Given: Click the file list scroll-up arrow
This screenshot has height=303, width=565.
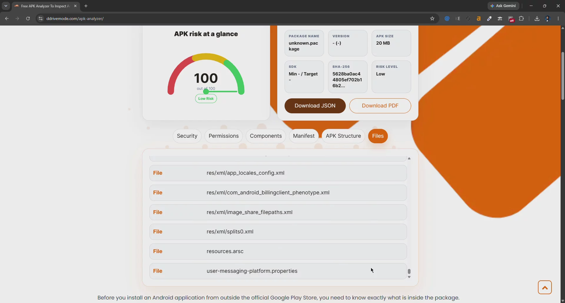Looking at the screenshot, I should (x=409, y=159).
